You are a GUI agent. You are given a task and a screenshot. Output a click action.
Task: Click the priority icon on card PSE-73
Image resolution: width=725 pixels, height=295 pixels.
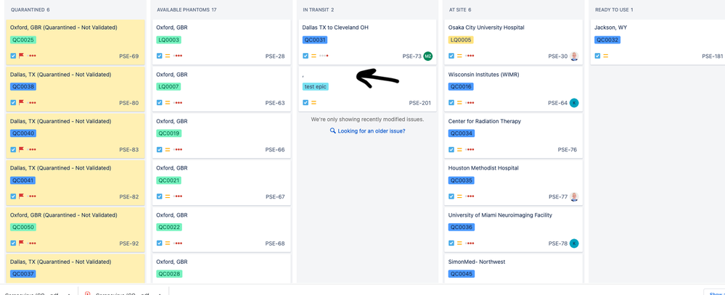(314, 56)
